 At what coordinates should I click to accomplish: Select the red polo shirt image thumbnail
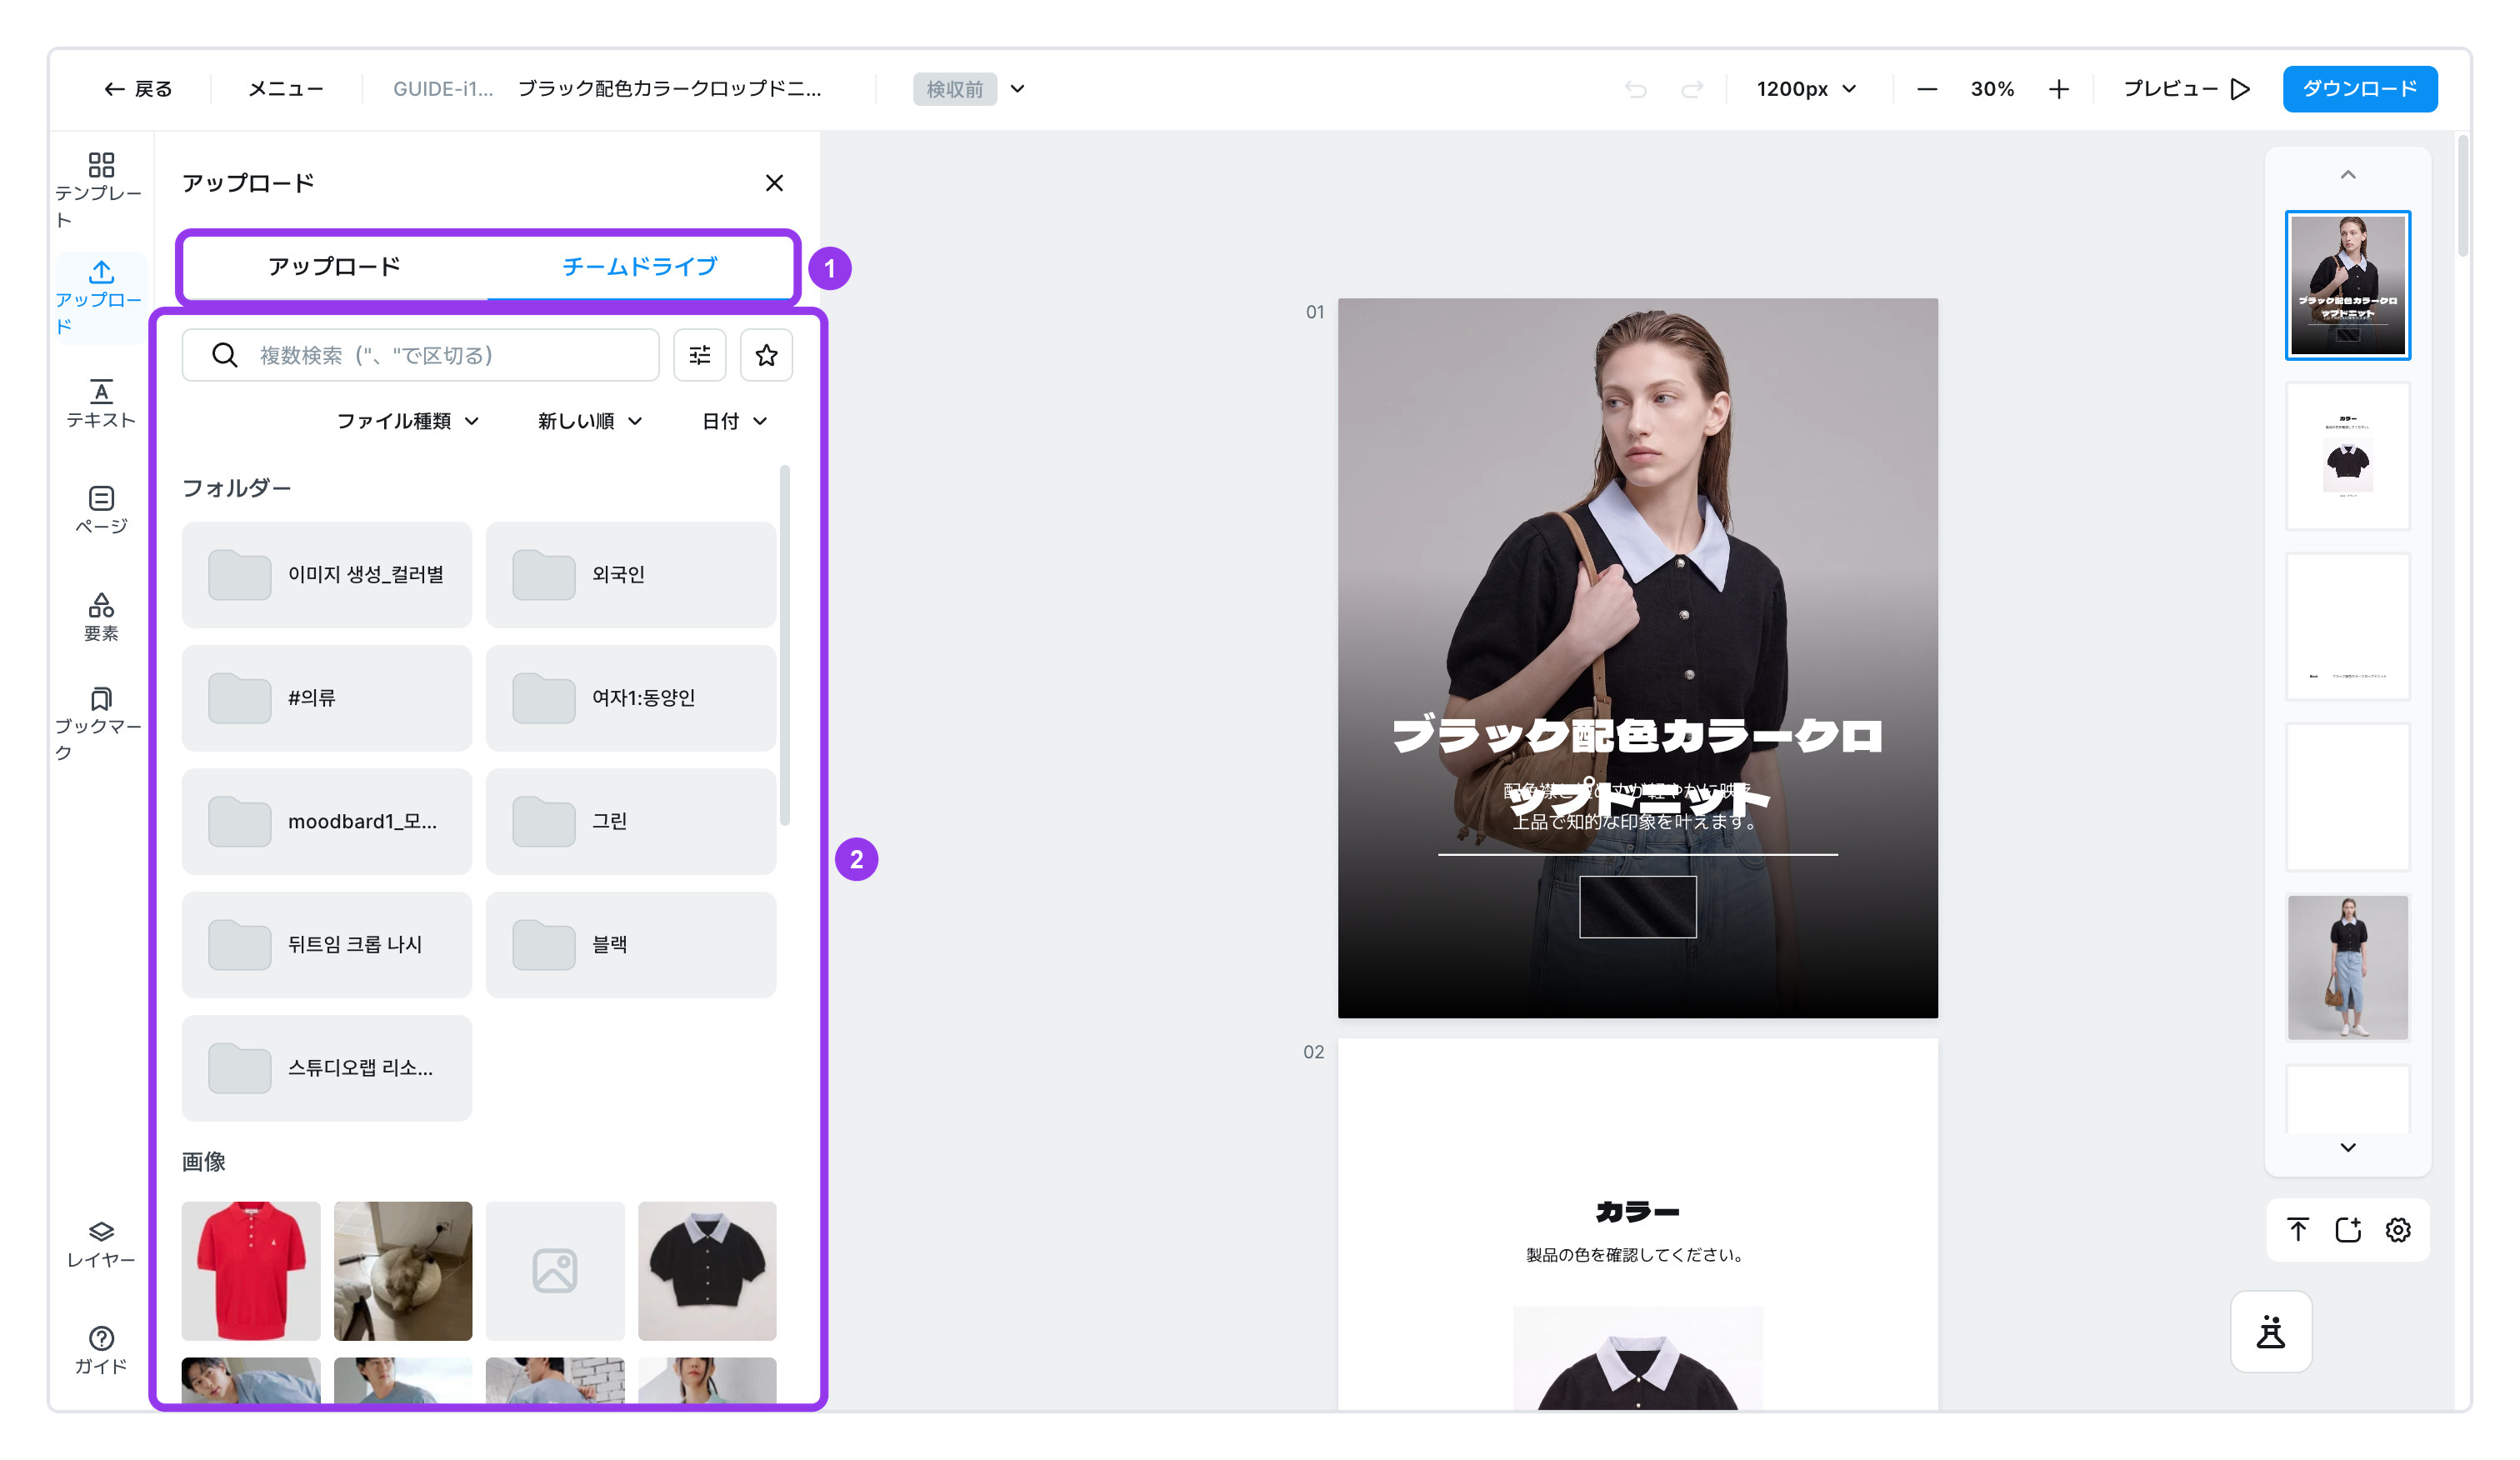pos(251,1270)
